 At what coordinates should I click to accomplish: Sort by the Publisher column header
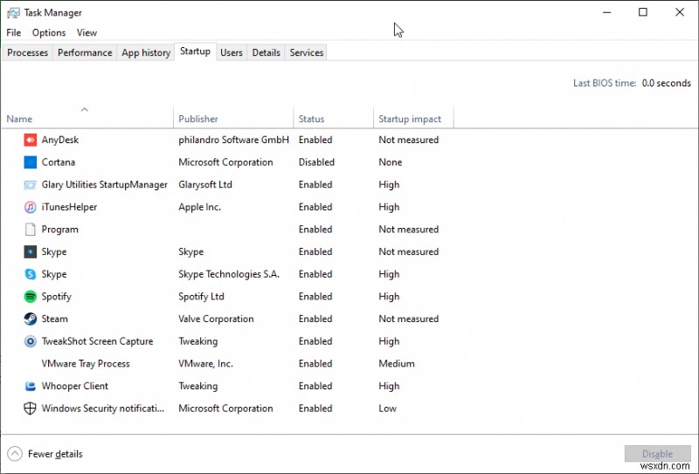(x=233, y=119)
